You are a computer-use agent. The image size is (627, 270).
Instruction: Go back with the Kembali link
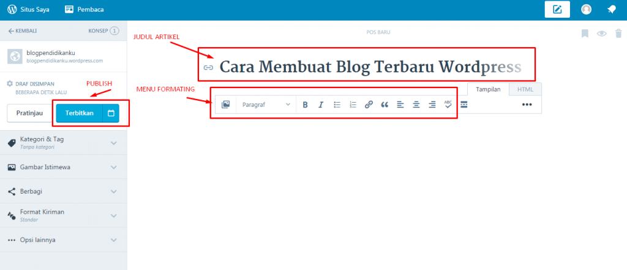coord(23,31)
